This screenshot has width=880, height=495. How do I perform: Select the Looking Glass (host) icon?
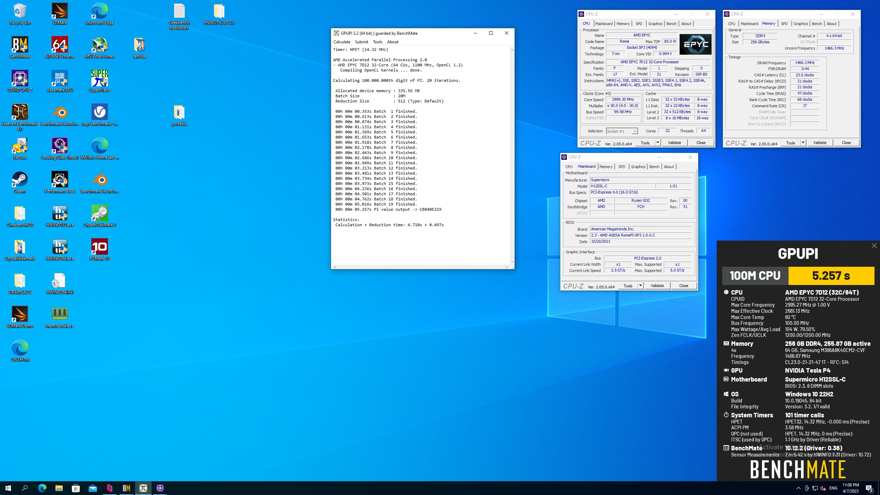click(59, 149)
